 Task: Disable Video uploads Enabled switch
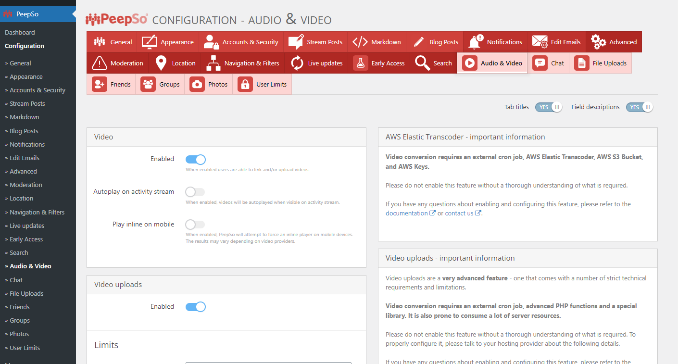[196, 307]
